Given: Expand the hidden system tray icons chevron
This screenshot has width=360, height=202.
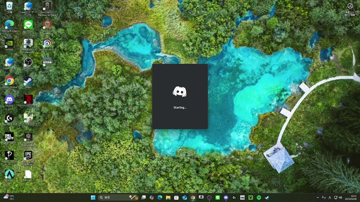Looking at the screenshot, I should [x=318, y=198].
